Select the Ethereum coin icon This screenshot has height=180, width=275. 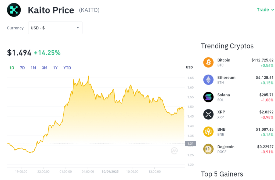tap(208, 80)
